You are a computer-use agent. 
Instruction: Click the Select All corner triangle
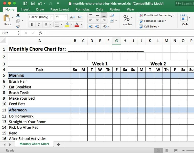(x=3, y=40)
